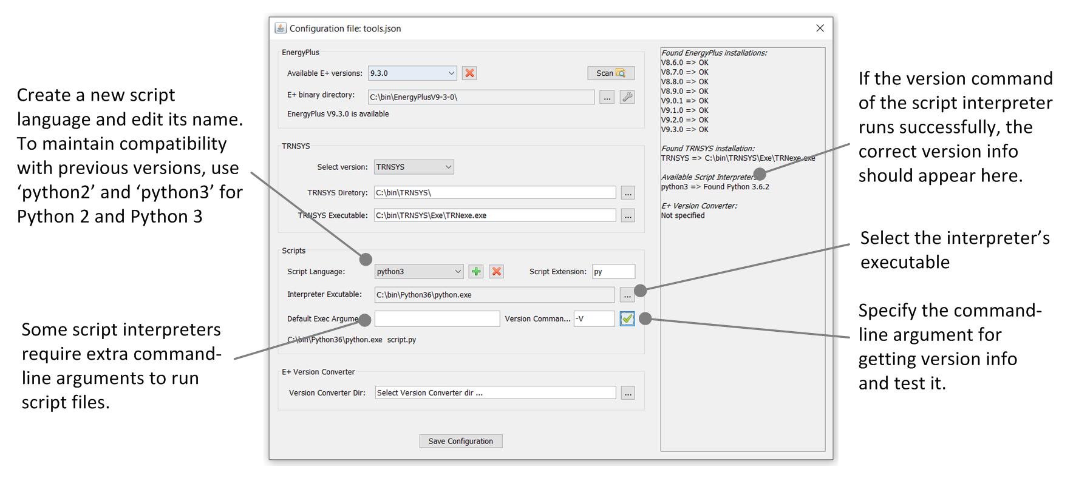
Task: Browse for the Version Converter directory
Action: (x=628, y=393)
